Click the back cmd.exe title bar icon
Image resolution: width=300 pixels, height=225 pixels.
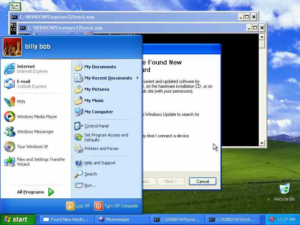pos(14,17)
